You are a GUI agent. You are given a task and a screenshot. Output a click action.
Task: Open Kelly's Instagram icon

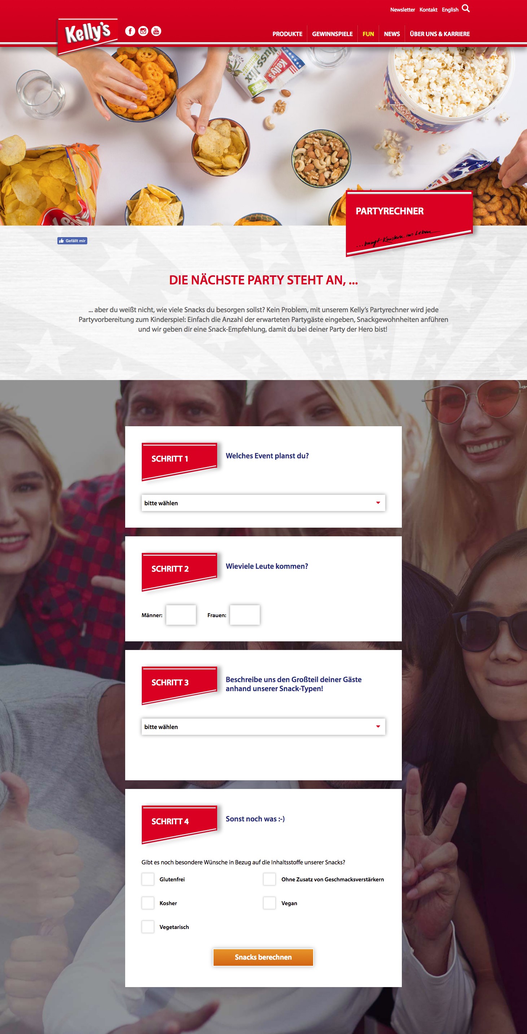pyautogui.click(x=143, y=31)
